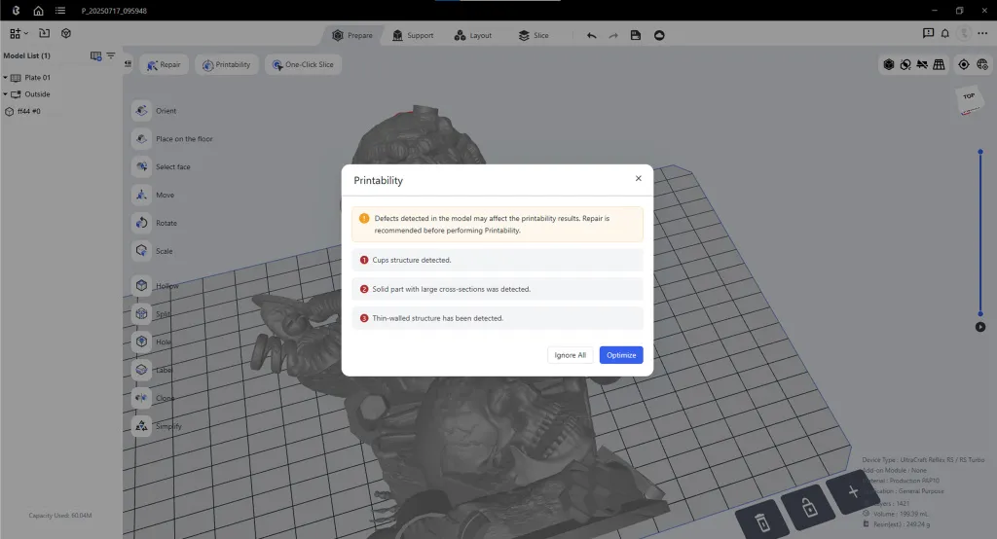The width and height of the screenshot is (997, 539).
Task: Toggle the padlock lock icon on the plate
Action: click(x=808, y=508)
